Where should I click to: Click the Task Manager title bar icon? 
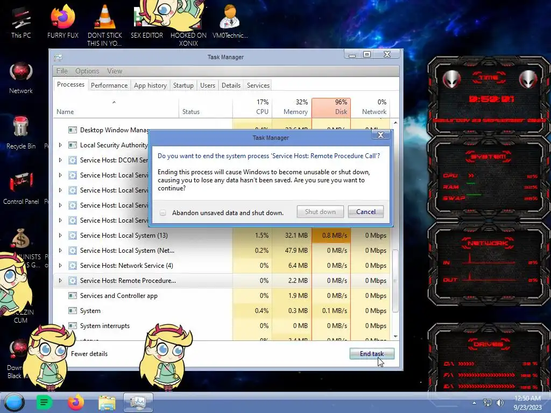pos(58,57)
